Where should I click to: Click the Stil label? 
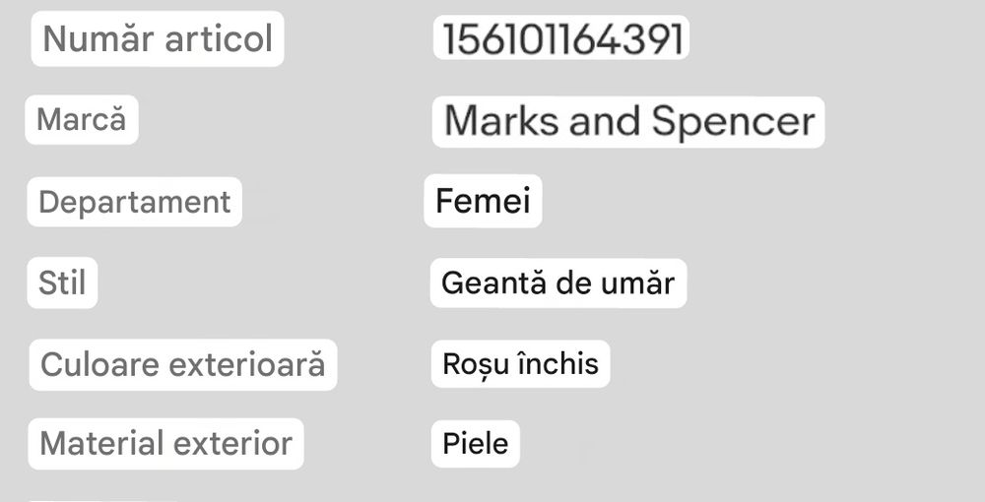click(62, 282)
